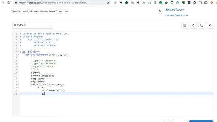Viewport: 217px width, 122px height.
Task: Collapse class Solution fold arrow on line 7
Action: (x=18, y=52)
